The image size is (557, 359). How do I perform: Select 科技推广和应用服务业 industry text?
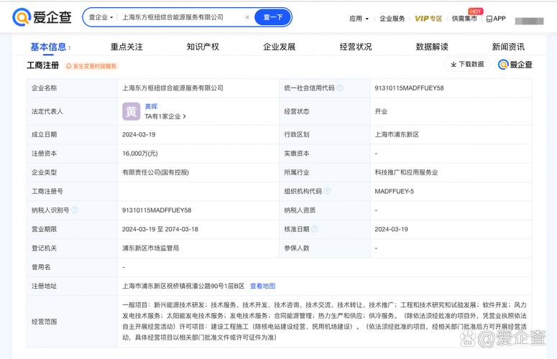[x=406, y=172]
